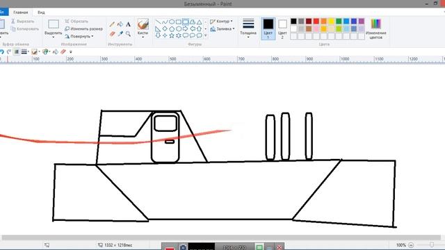This screenshot has height=250, width=445.
Task: Choose the Oval callout shape
Action: click(x=193, y=35)
